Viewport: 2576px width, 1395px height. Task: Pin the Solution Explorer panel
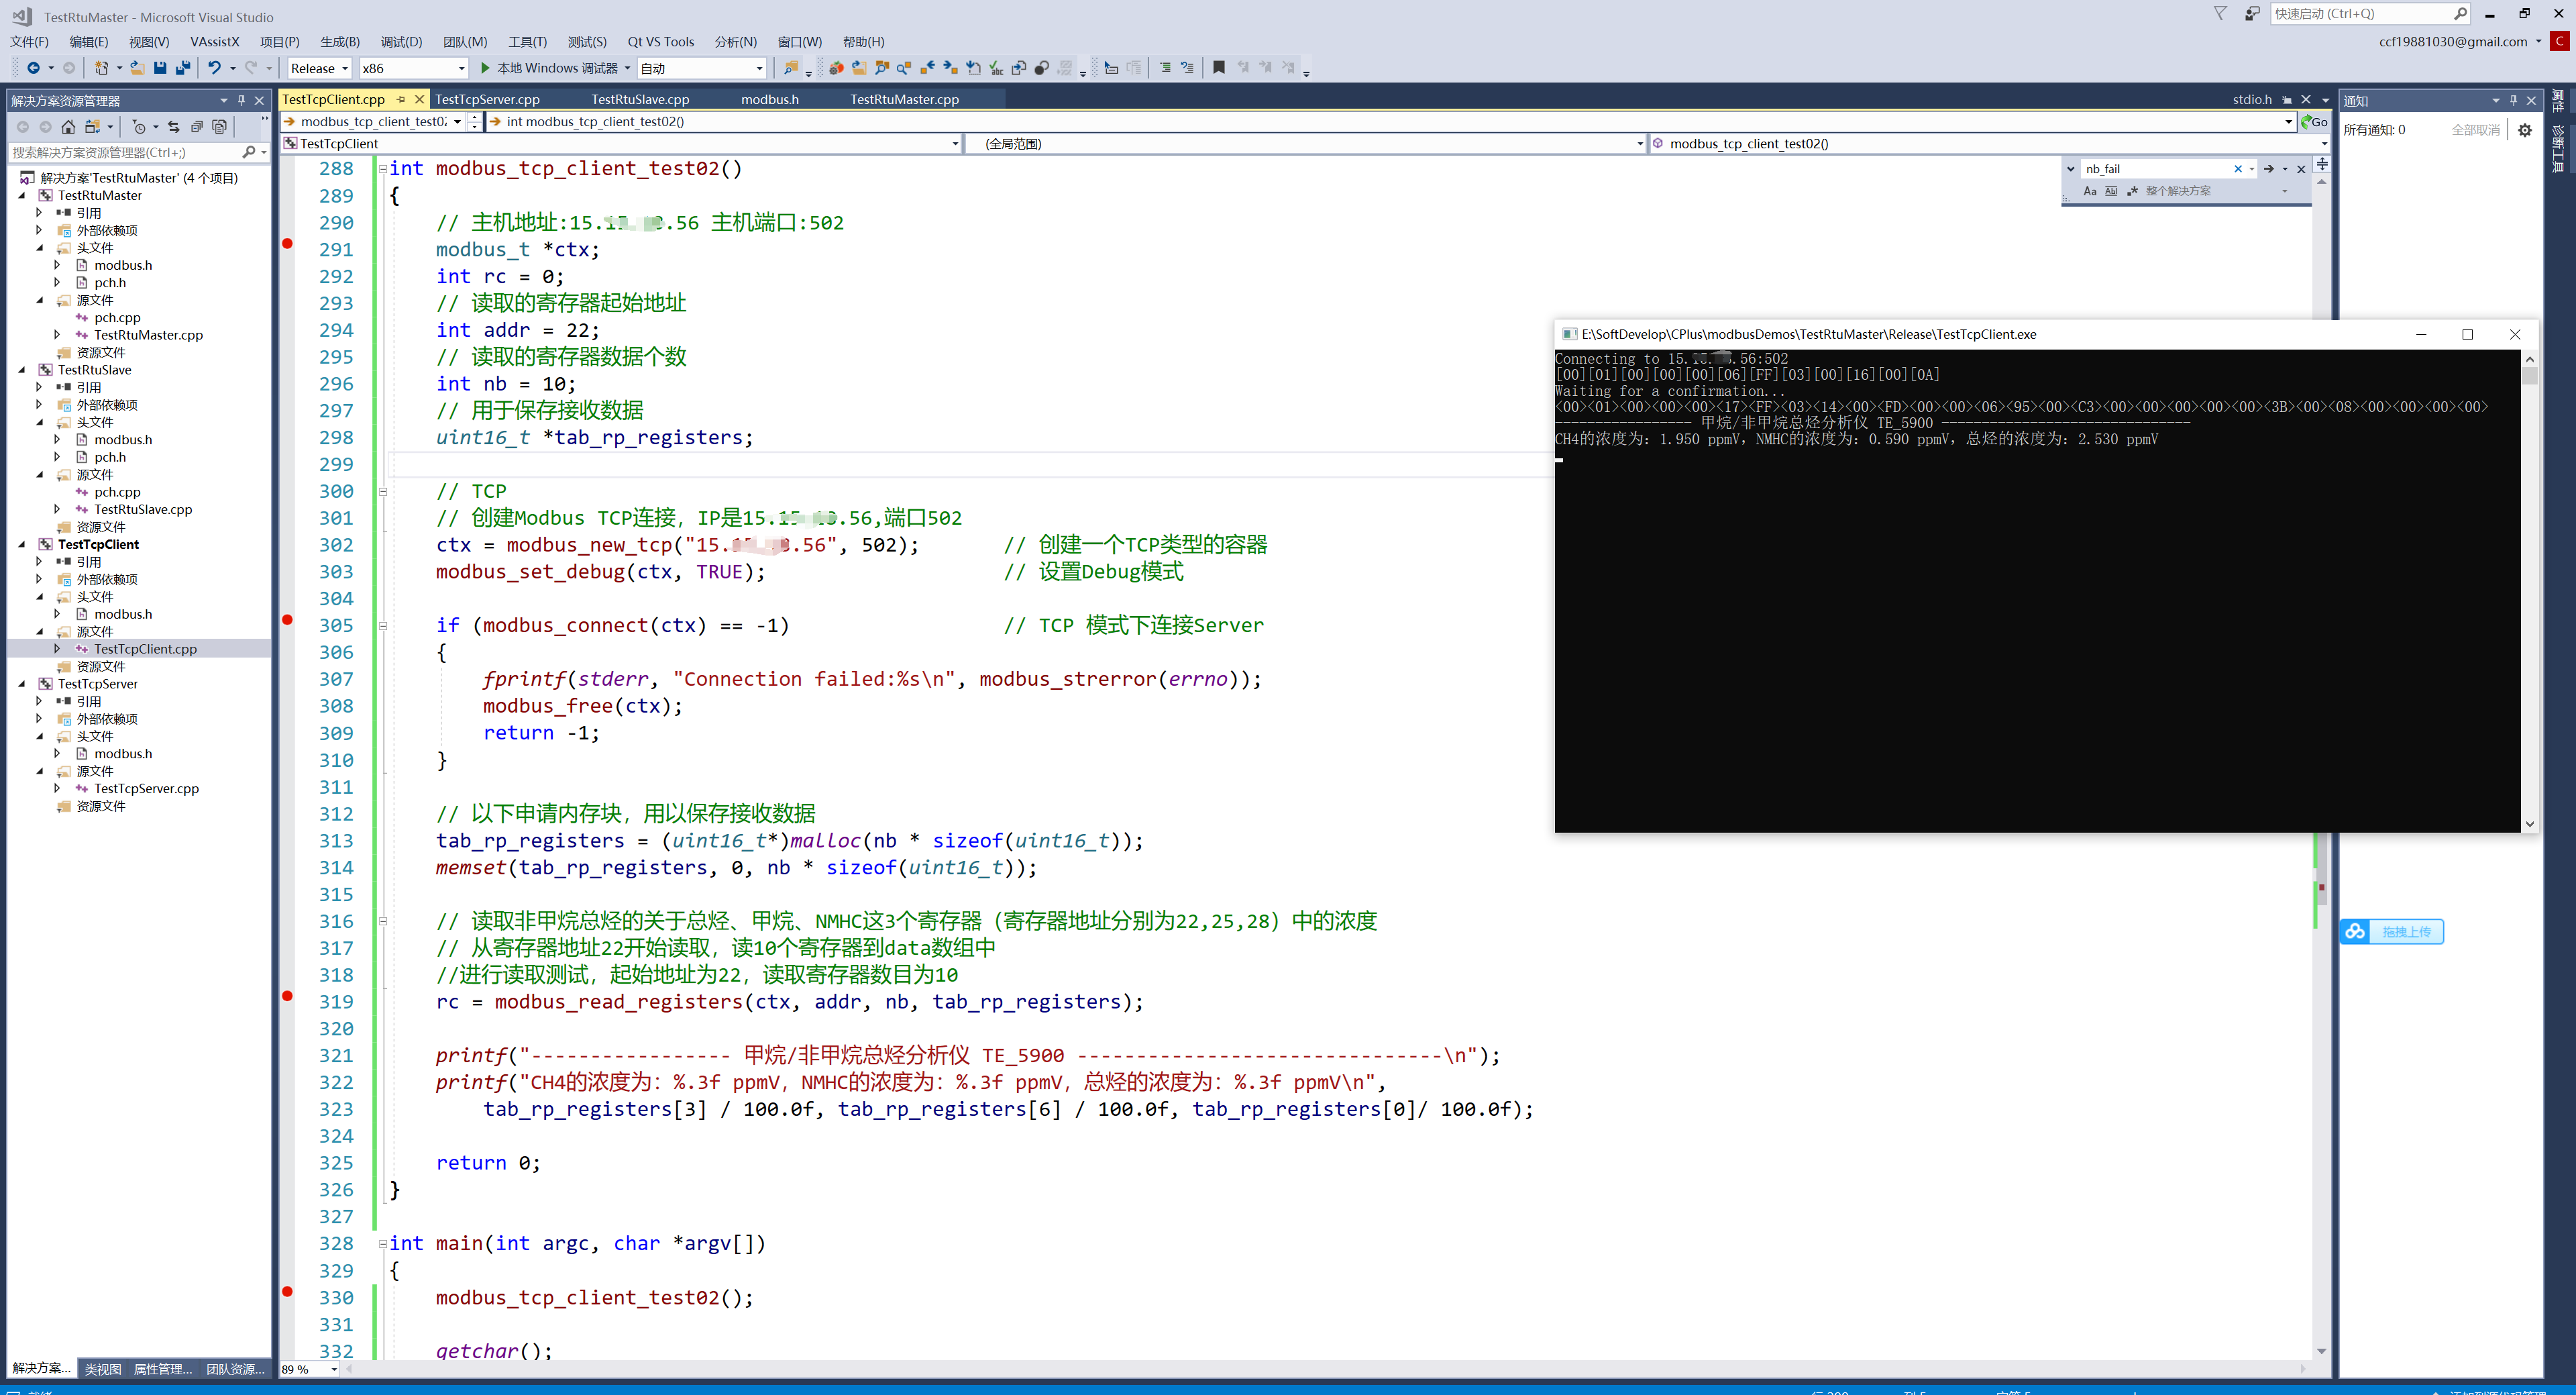tap(241, 100)
